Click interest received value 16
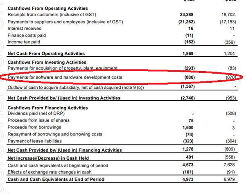 pos(191,28)
